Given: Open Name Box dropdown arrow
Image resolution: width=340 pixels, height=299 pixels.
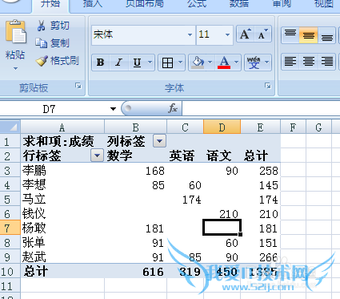Looking at the screenshot, I should click(114, 109).
